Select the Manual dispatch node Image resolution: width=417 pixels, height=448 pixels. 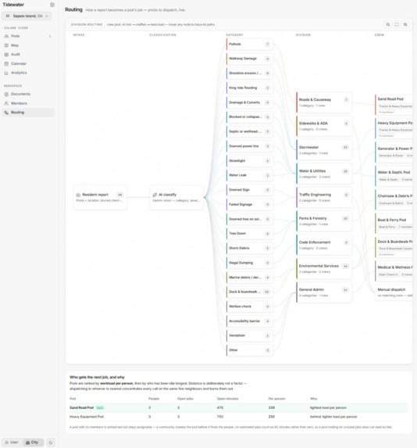click(394, 292)
